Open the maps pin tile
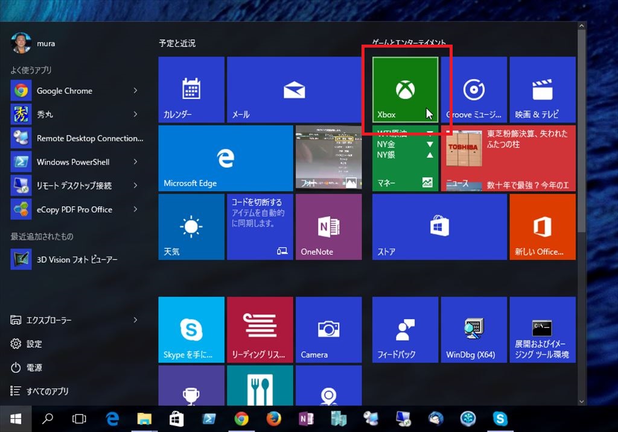The height and width of the screenshot is (432, 618). (328, 386)
